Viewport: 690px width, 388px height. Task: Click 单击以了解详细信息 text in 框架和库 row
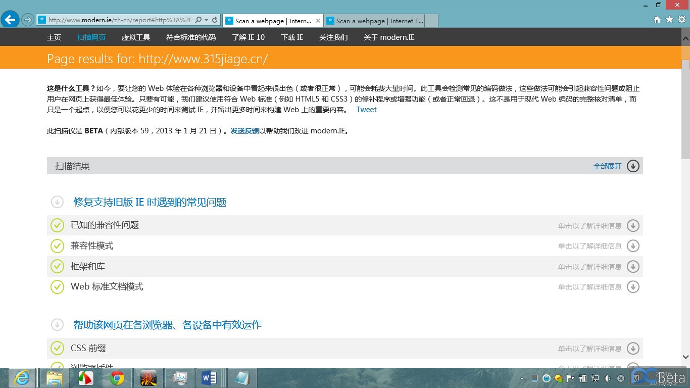(x=590, y=267)
